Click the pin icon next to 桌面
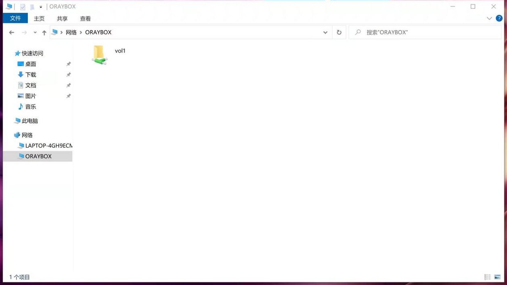 (68, 64)
